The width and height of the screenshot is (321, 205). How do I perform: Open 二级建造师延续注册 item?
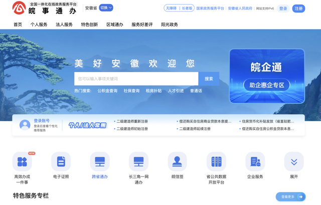click(x=195, y=129)
